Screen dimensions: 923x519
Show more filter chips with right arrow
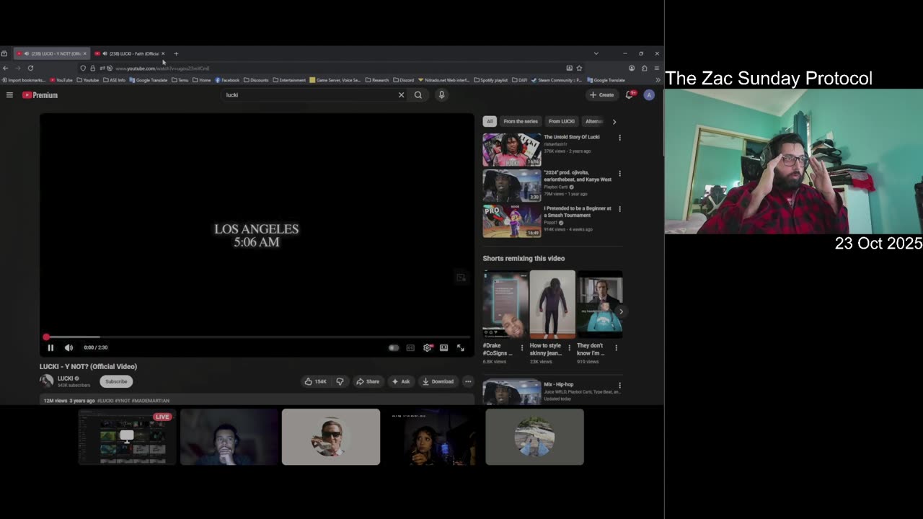point(614,122)
